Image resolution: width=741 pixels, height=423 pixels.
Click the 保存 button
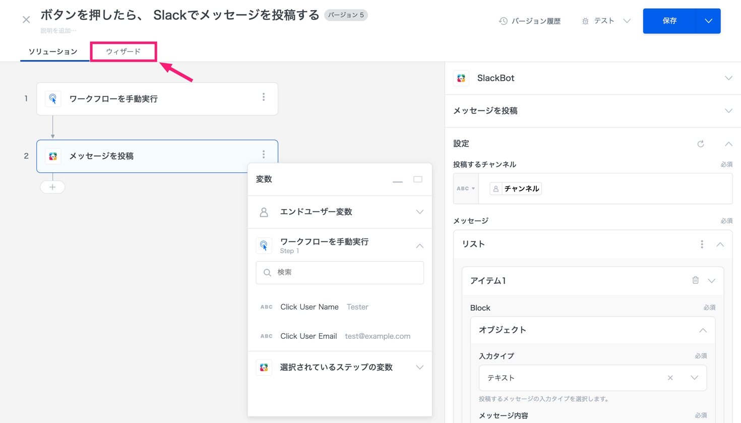(669, 21)
